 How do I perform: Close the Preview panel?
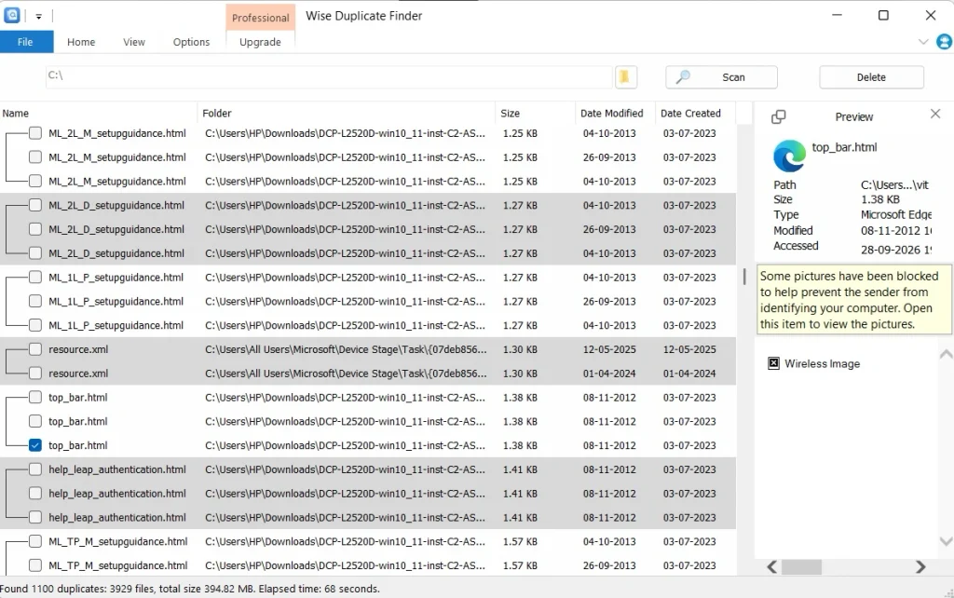[x=935, y=114]
